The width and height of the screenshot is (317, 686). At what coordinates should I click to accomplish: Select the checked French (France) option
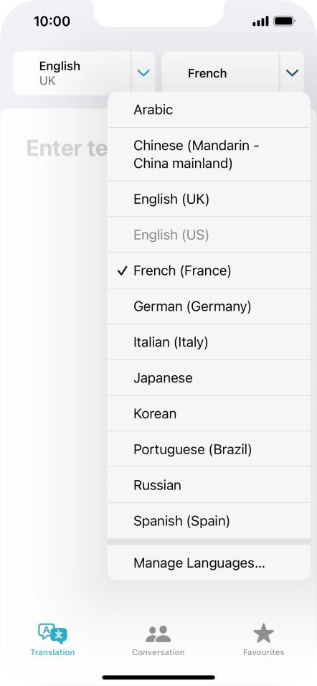[209, 271]
